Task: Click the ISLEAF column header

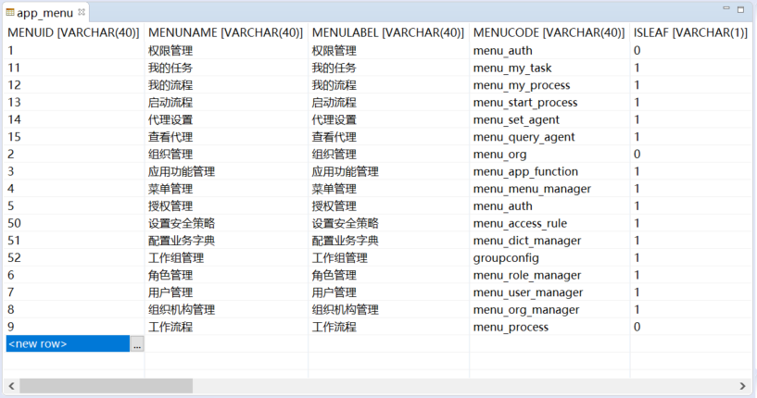Action: [690, 32]
